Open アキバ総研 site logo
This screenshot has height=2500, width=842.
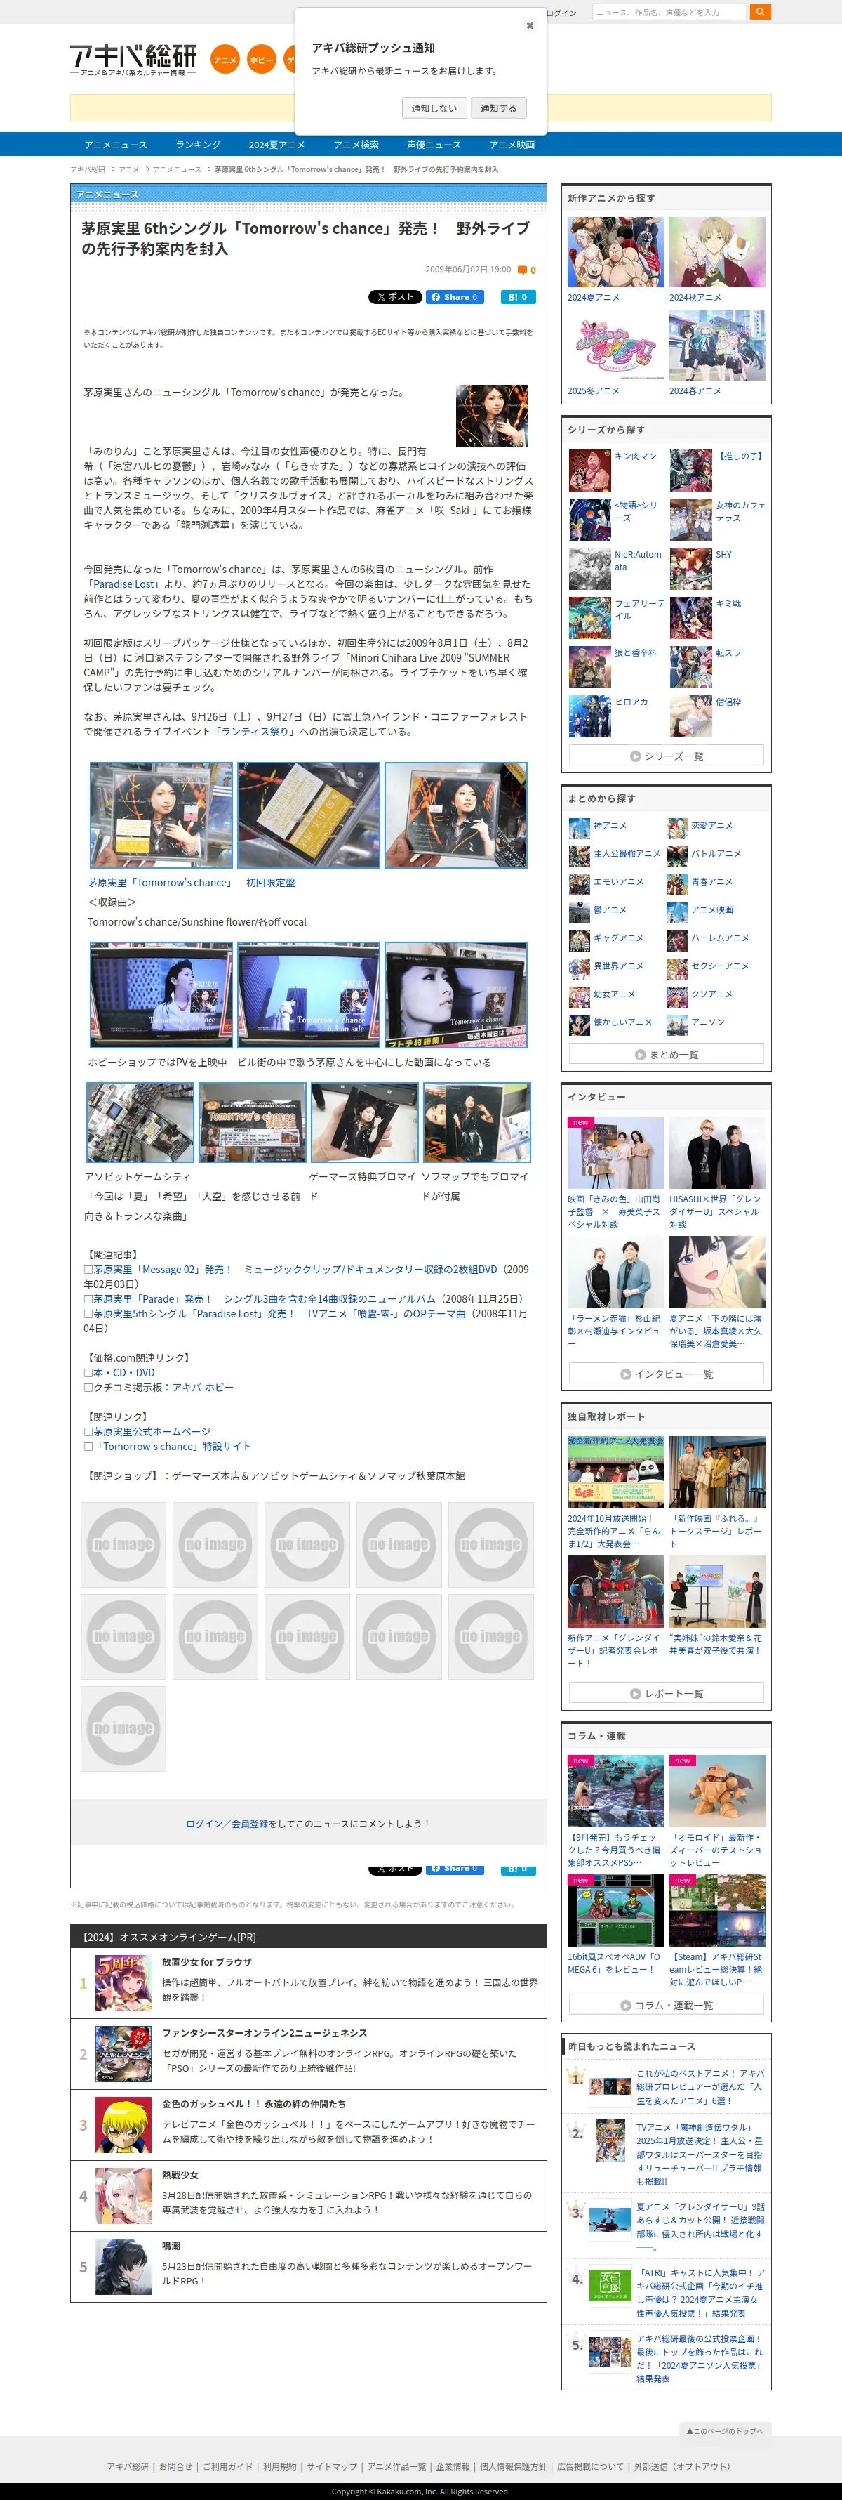[x=134, y=59]
